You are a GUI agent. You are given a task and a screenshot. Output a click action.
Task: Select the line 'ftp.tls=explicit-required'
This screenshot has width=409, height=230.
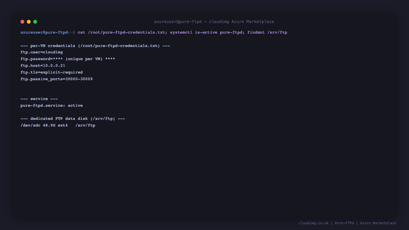[x=51, y=72]
